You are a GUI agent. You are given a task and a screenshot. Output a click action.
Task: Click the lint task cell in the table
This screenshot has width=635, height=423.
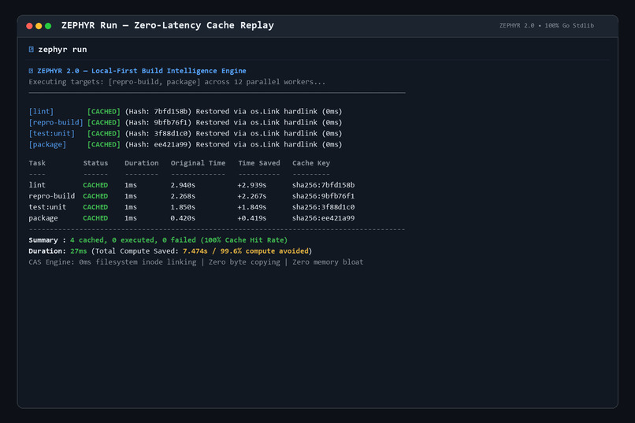coord(37,184)
